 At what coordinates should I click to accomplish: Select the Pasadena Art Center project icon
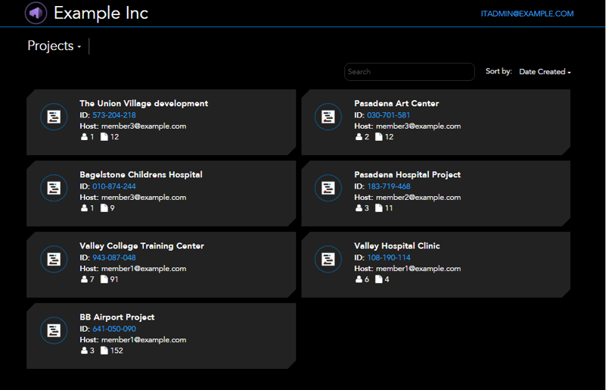click(x=328, y=117)
